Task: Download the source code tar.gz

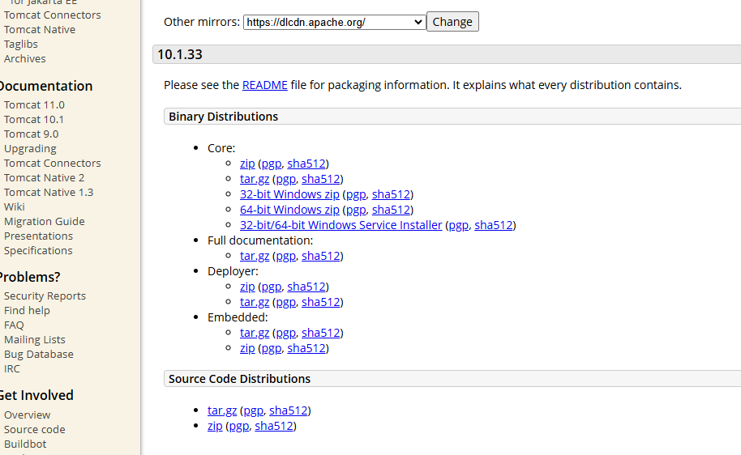Action: coord(222,410)
